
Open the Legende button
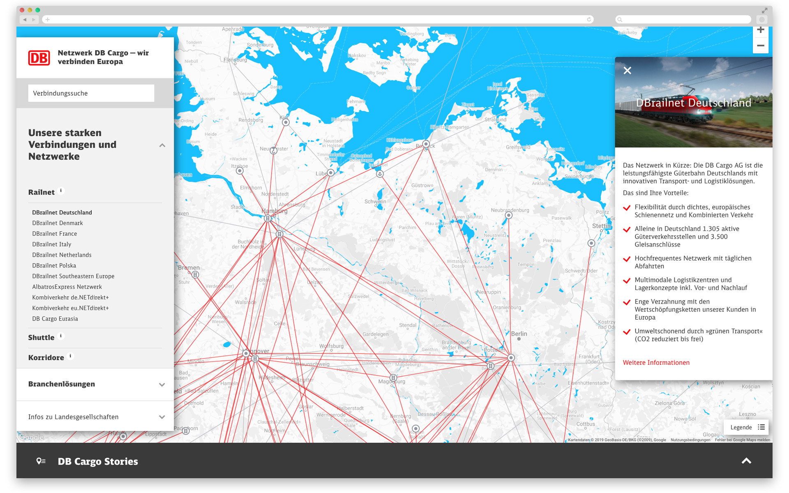(x=747, y=427)
